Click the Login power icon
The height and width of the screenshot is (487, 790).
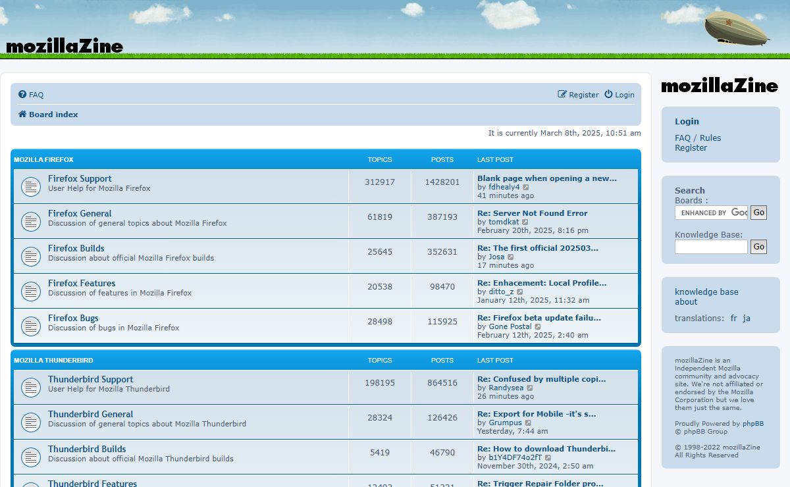pos(608,95)
